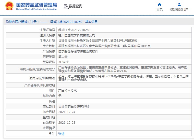Click the 注册证编号 label
194x140 pixels.
pyautogui.click(x=47, y=30)
